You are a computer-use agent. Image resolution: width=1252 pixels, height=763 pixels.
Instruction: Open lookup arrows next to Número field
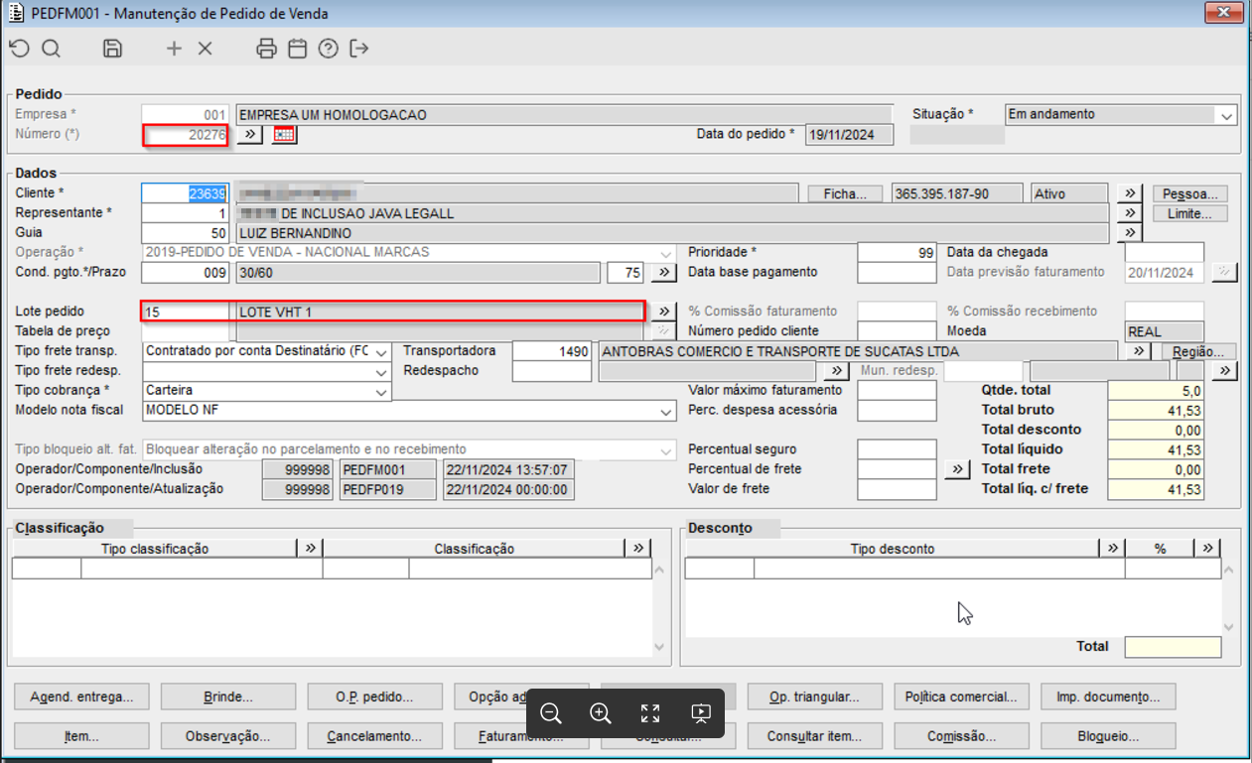[x=249, y=134]
